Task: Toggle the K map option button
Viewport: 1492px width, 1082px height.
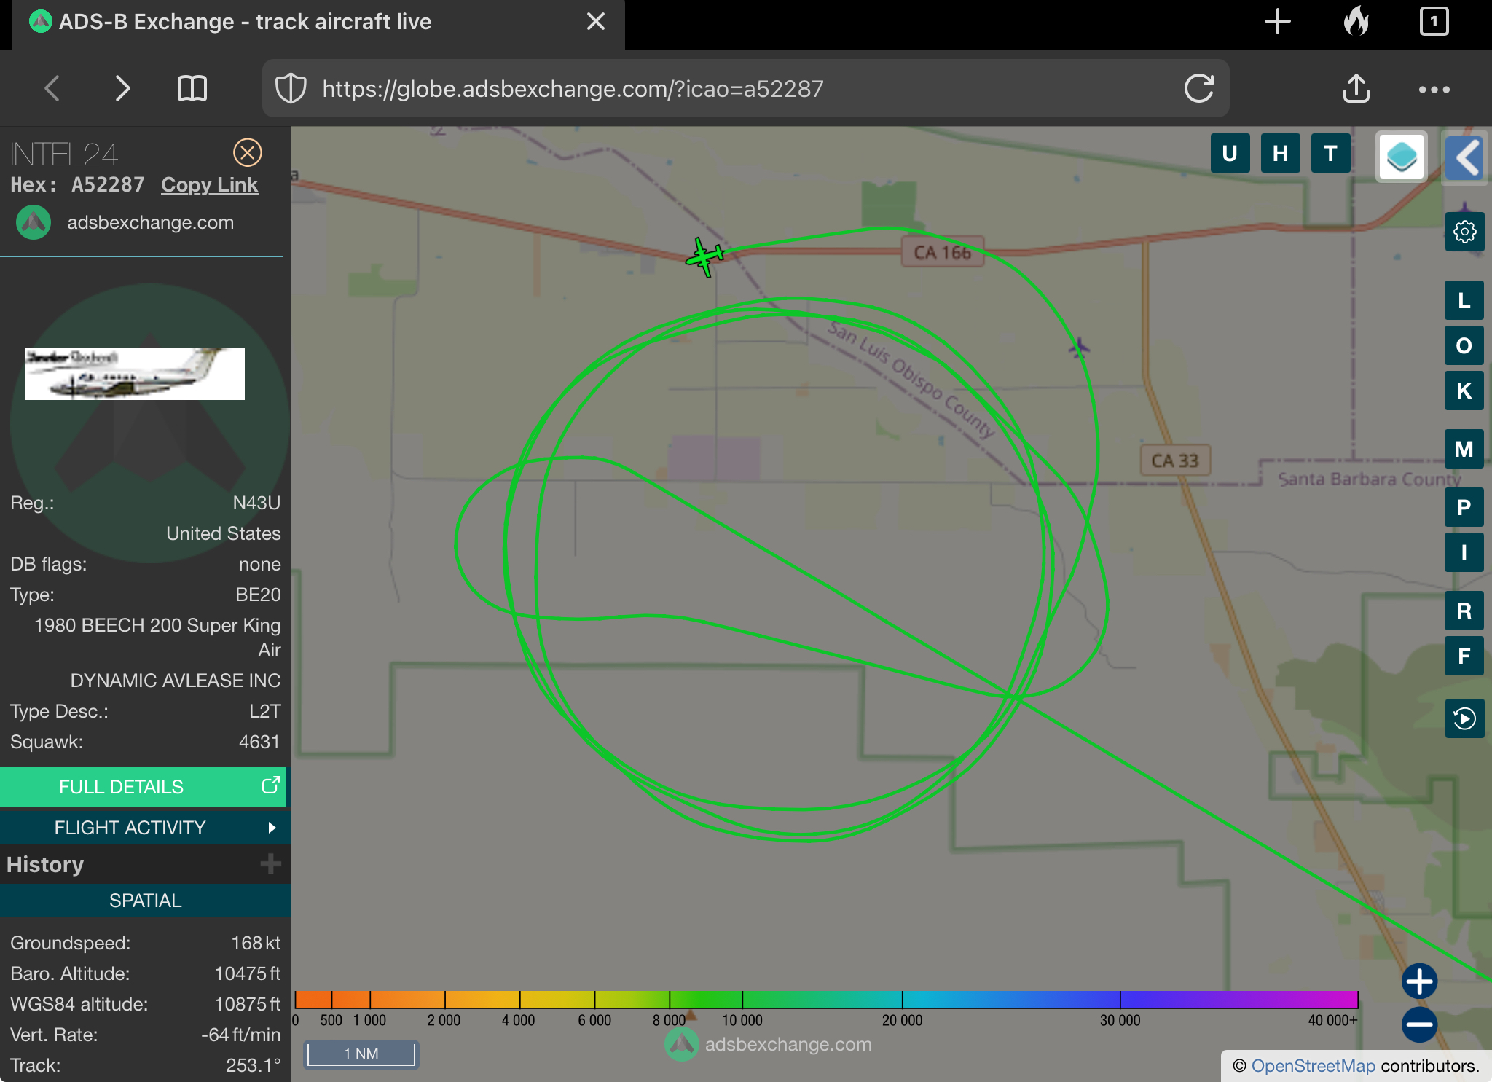Action: tap(1464, 391)
